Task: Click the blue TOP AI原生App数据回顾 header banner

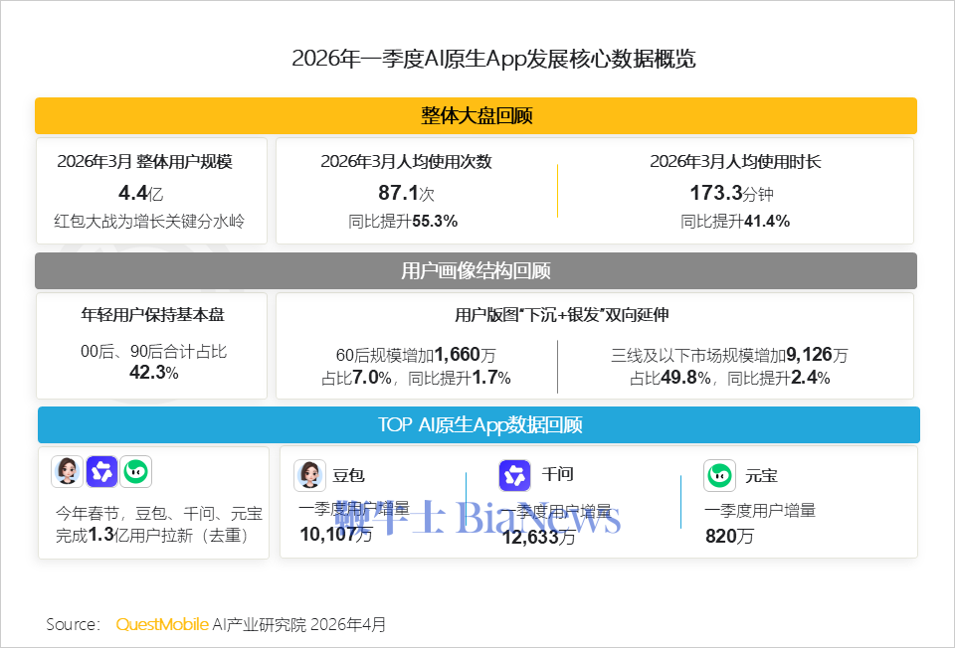Action: (478, 425)
